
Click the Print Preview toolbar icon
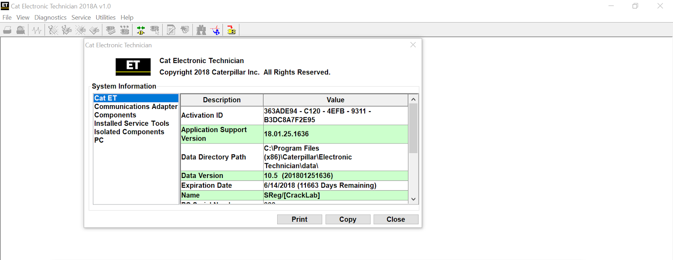pos(21,30)
